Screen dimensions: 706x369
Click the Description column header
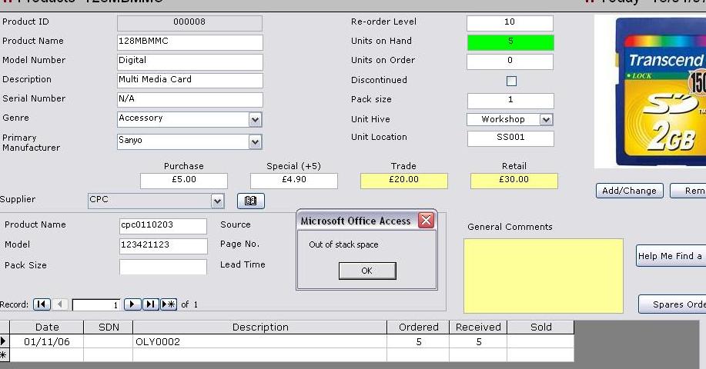coord(260,327)
